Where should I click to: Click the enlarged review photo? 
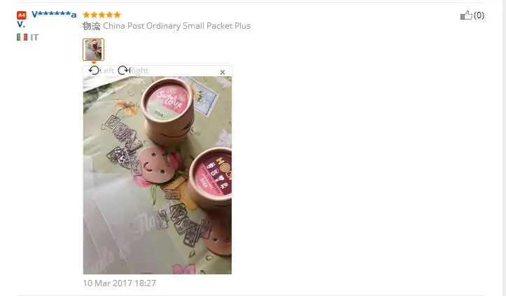[x=157, y=175]
